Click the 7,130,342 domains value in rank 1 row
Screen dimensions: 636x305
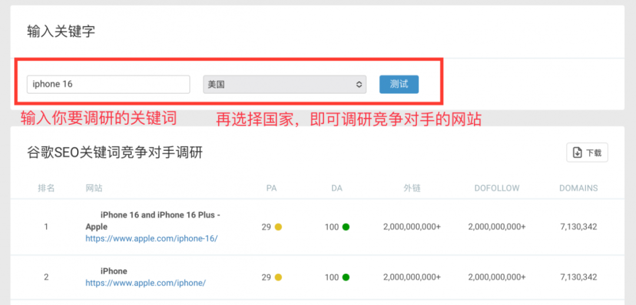tap(578, 227)
